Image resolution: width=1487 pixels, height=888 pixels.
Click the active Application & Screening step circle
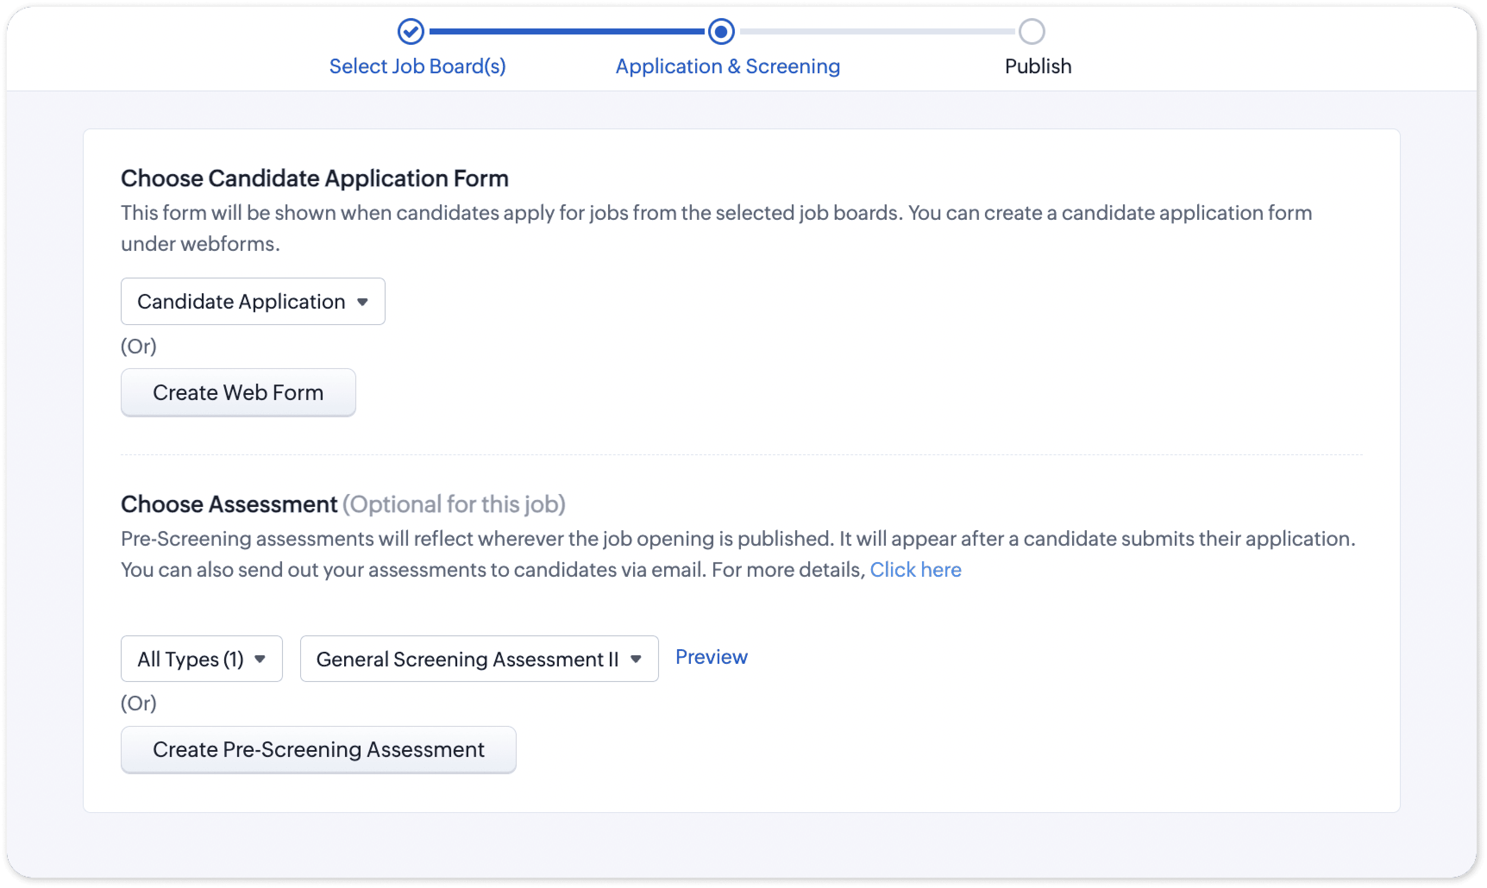click(x=721, y=32)
